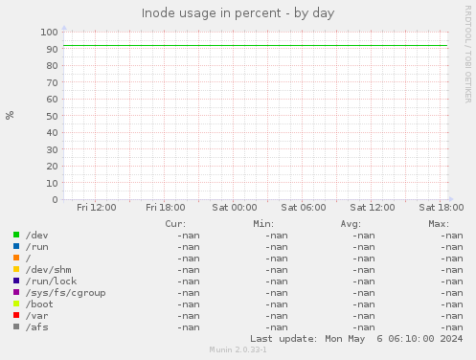The width and height of the screenshot is (476, 360).
Task: Click the Min value for /var
Action: point(277,316)
